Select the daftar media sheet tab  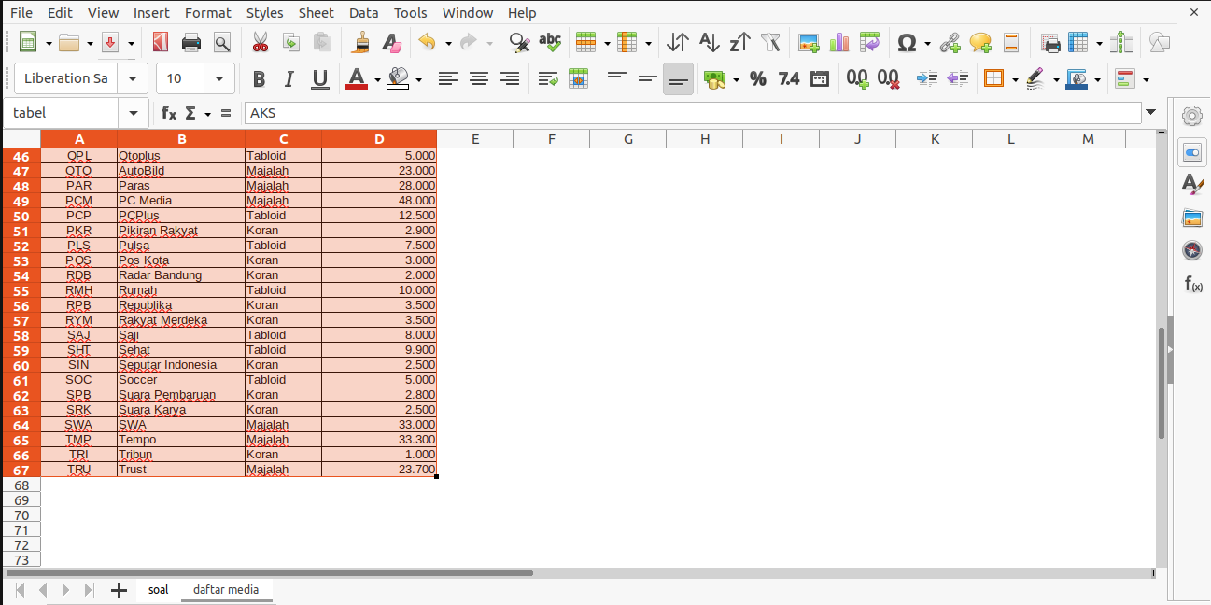226,590
